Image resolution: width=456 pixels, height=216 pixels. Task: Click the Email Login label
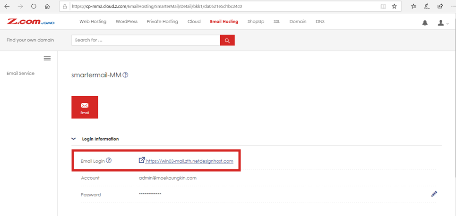point(93,161)
